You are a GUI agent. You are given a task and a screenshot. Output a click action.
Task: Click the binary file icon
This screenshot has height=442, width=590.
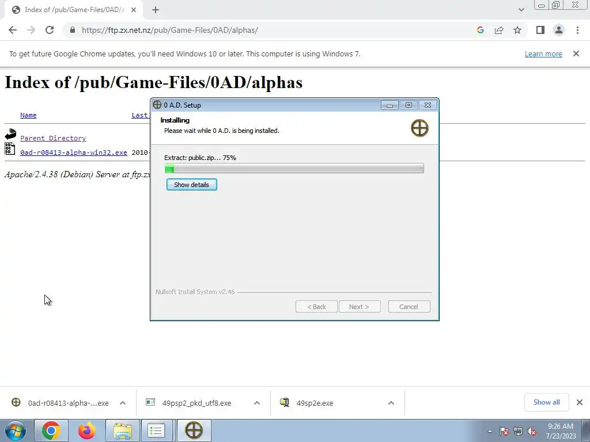[x=10, y=148]
